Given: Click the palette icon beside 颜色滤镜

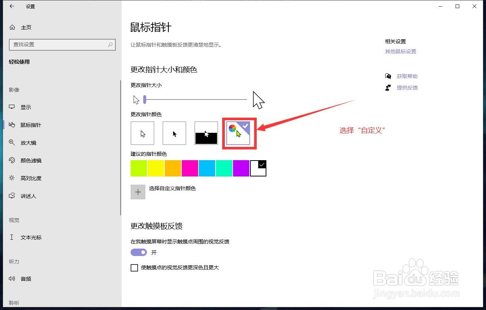Looking at the screenshot, I should tap(12, 160).
